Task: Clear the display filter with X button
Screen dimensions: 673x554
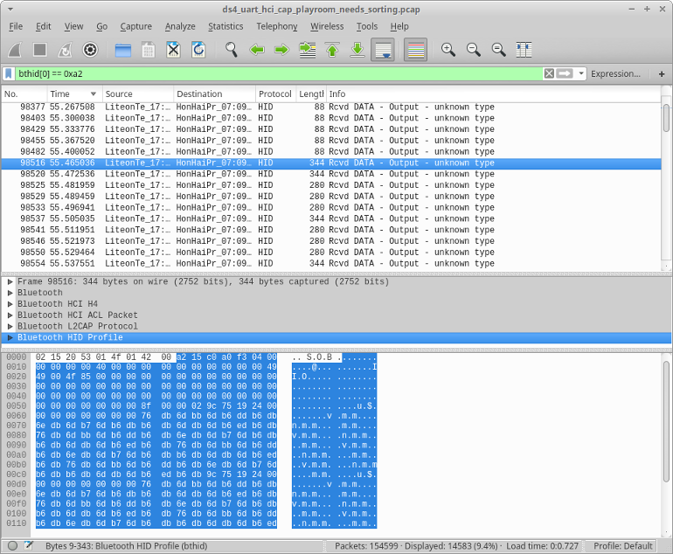Action: [549, 74]
